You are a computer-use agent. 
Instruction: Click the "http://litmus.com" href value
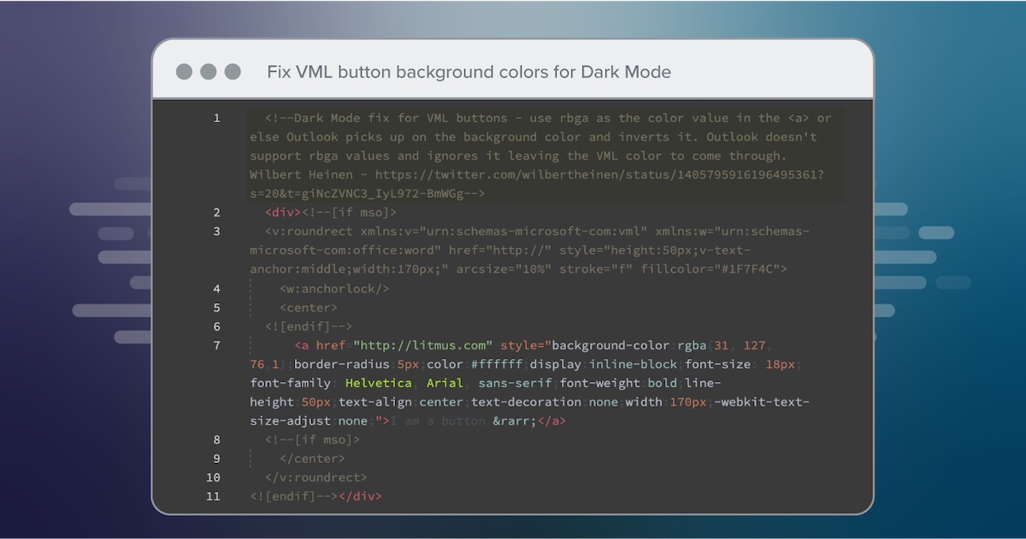(x=422, y=345)
